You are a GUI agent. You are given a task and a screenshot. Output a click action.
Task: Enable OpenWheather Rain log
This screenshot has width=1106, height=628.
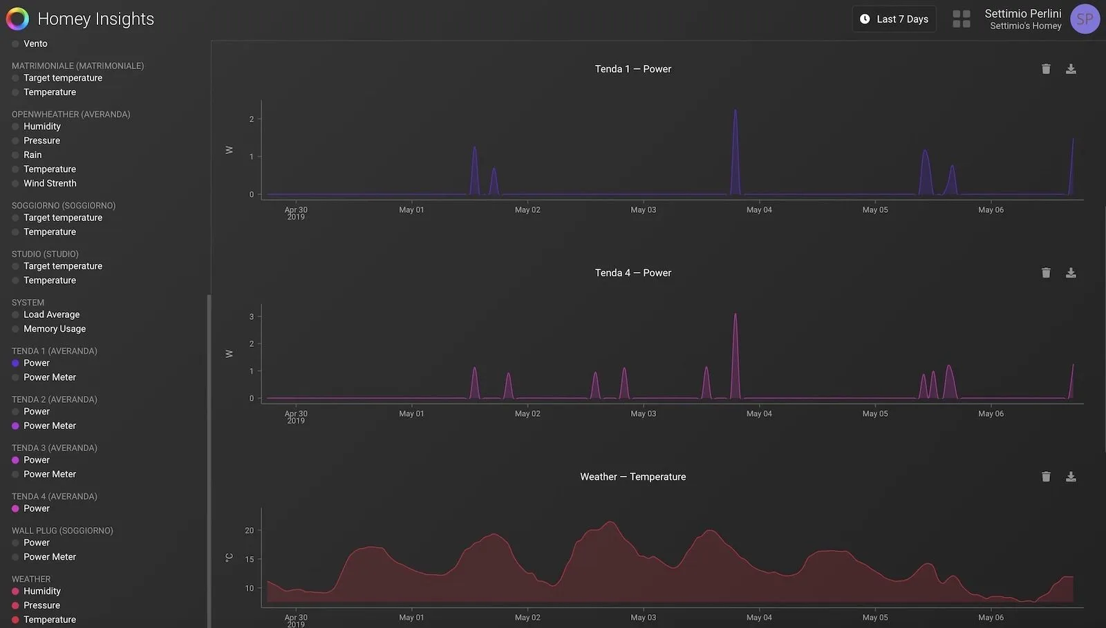[x=27, y=155]
